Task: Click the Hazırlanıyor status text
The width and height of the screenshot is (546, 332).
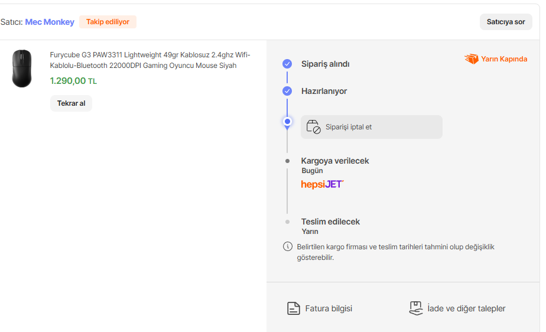Action: point(324,91)
